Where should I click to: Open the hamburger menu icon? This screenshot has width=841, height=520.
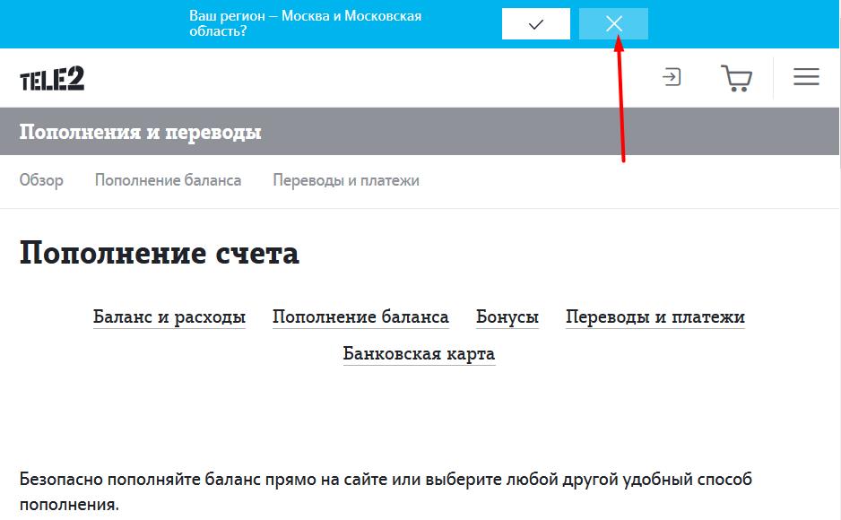806,77
